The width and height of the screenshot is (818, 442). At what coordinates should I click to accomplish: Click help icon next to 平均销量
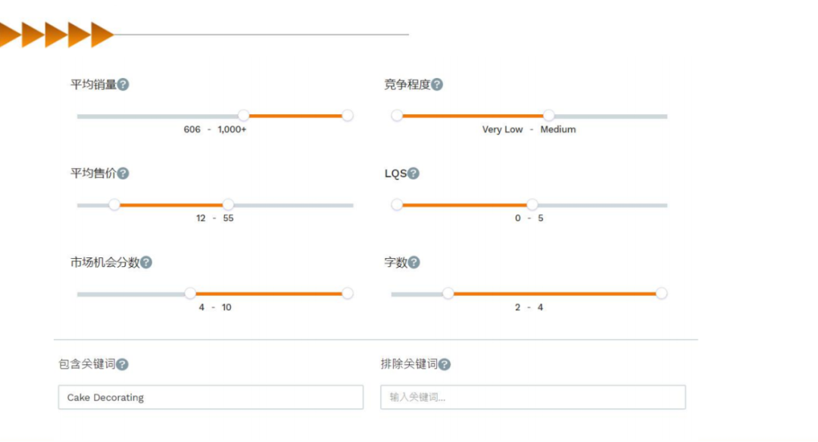click(x=123, y=85)
